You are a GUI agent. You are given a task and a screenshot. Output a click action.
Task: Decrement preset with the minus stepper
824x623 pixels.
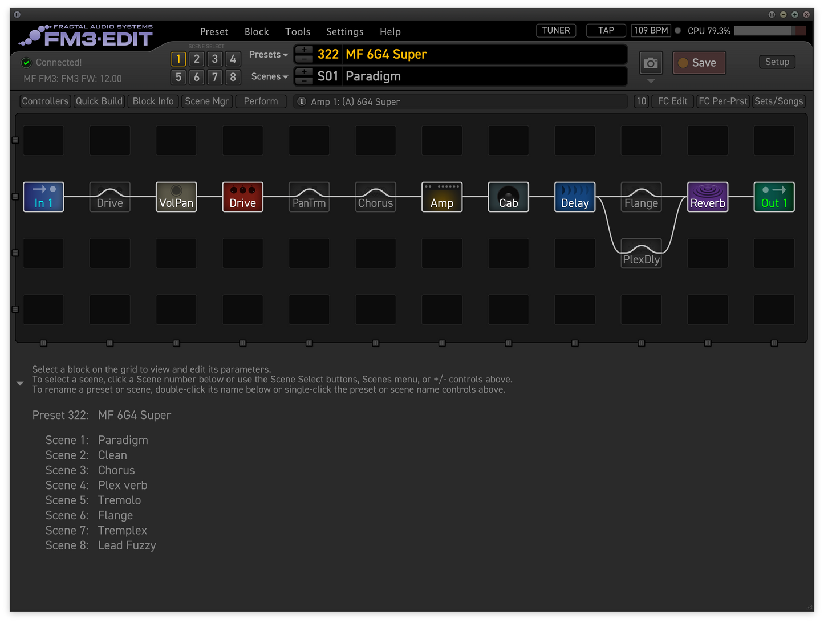(x=304, y=59)
